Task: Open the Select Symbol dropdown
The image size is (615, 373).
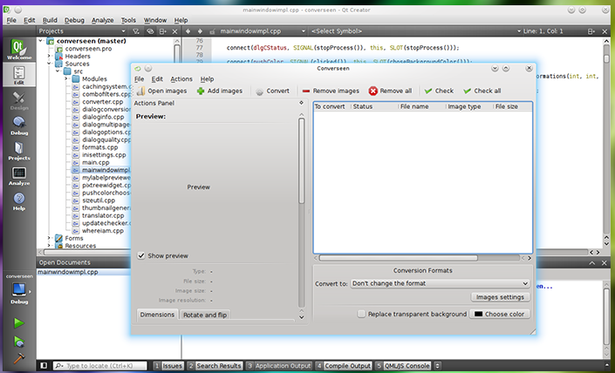Action: tap(416, 31)
